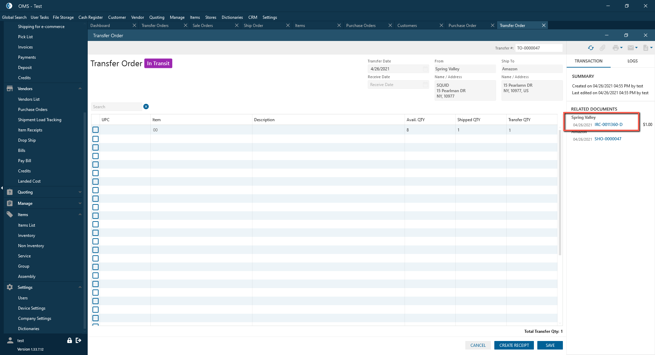Click the refresh icon in the toolbar

[591, 48]
